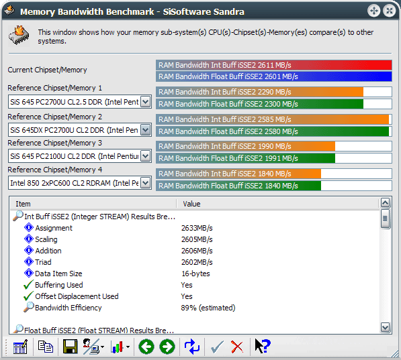401x360 pixels.
Task: Open Reference Chipset/Memory 4 dropdown arrow
Action: pyautogui.click(x=146, y=183)
